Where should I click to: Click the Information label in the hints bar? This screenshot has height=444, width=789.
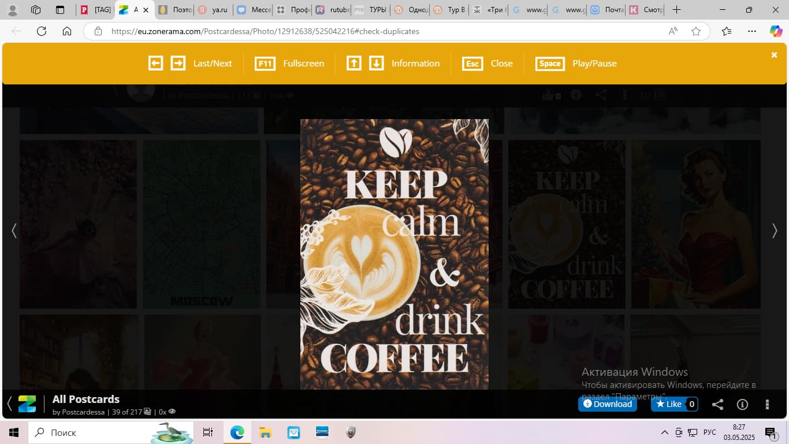415,64
